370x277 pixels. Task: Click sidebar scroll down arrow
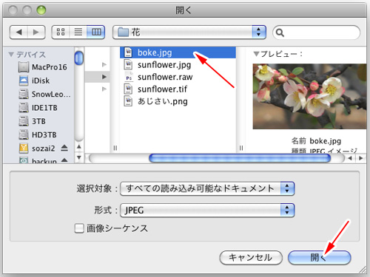point(79,157)
